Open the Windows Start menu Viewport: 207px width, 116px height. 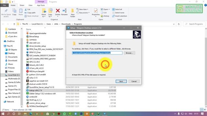pos(3,114)
